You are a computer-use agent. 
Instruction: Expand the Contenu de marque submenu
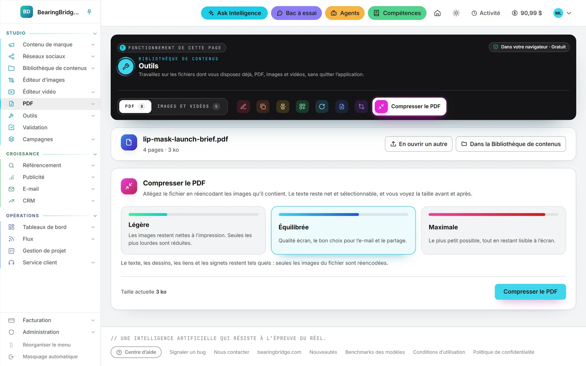(93, 45)
